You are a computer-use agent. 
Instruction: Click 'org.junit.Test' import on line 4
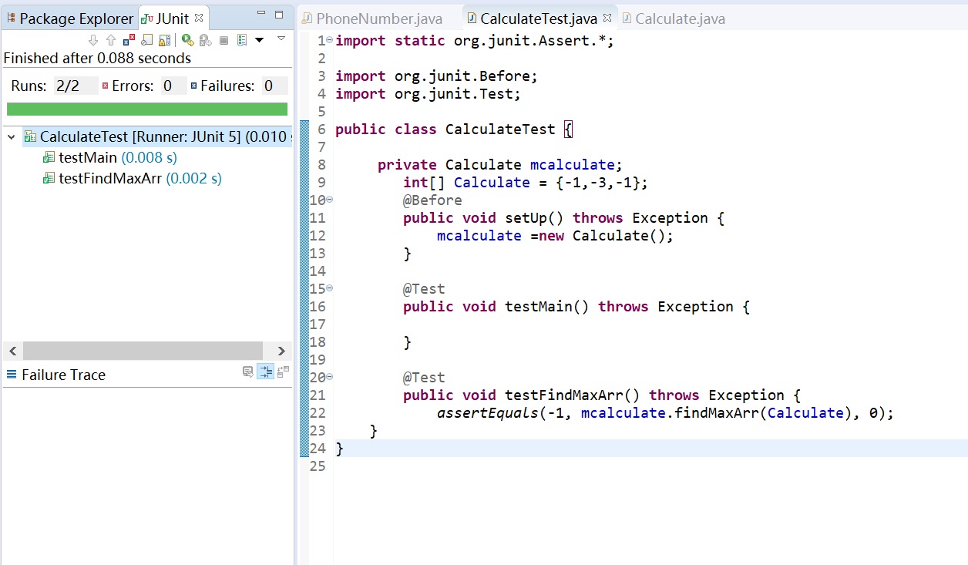[453, 94]
